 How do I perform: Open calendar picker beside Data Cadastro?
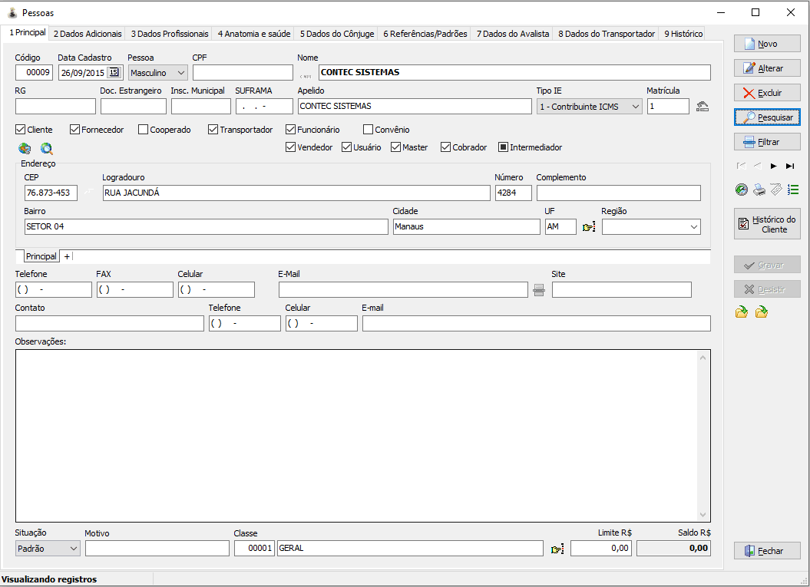114,72
